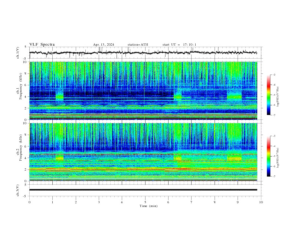Click the ch.2 red band near 2 kHz

click(143, 169)
